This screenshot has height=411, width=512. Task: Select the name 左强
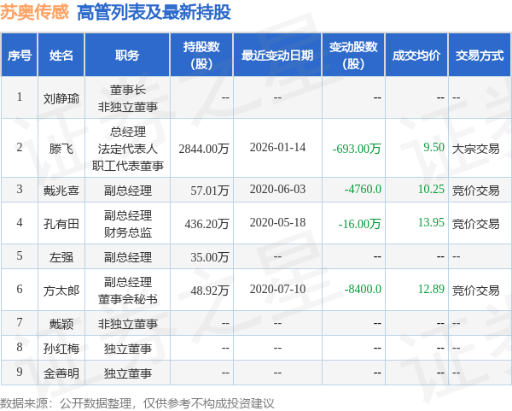[61, 257]
